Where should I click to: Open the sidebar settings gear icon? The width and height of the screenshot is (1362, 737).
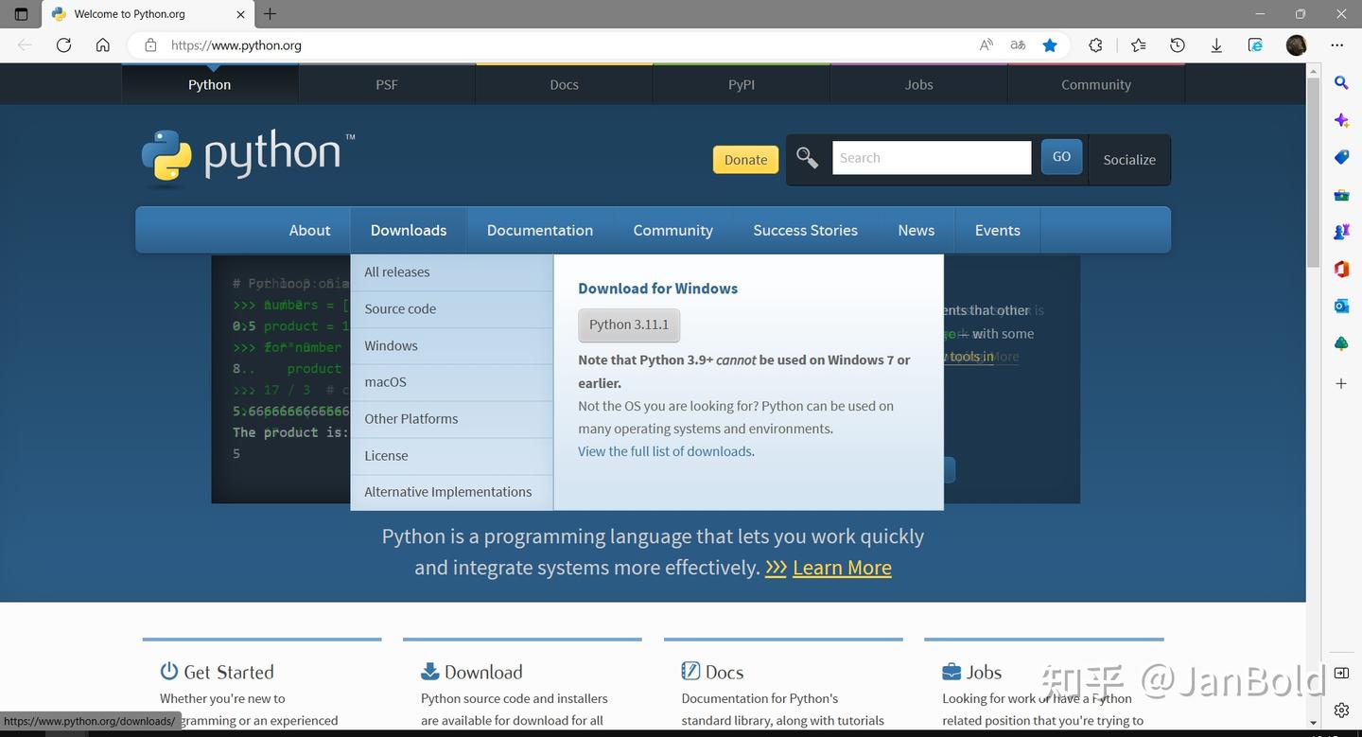click(x=1341, y=710)
